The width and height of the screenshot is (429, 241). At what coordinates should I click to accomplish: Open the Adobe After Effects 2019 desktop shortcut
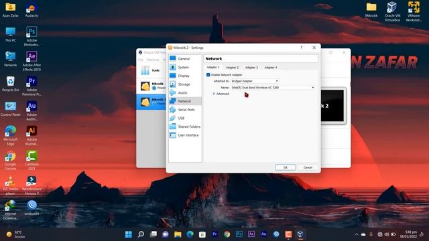[32, 61]
